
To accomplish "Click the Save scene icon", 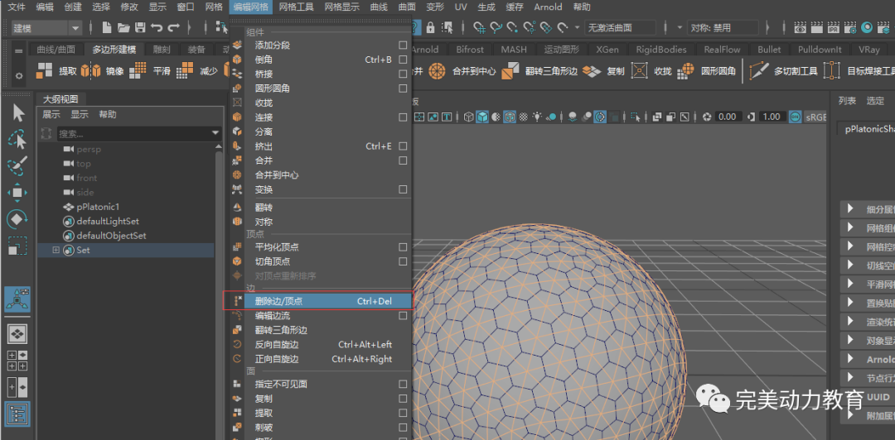I will coord(140,27).
